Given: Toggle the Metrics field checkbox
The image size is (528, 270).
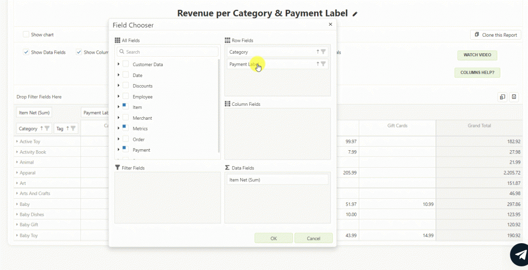Looking at the screenshot, I should 126,129.
